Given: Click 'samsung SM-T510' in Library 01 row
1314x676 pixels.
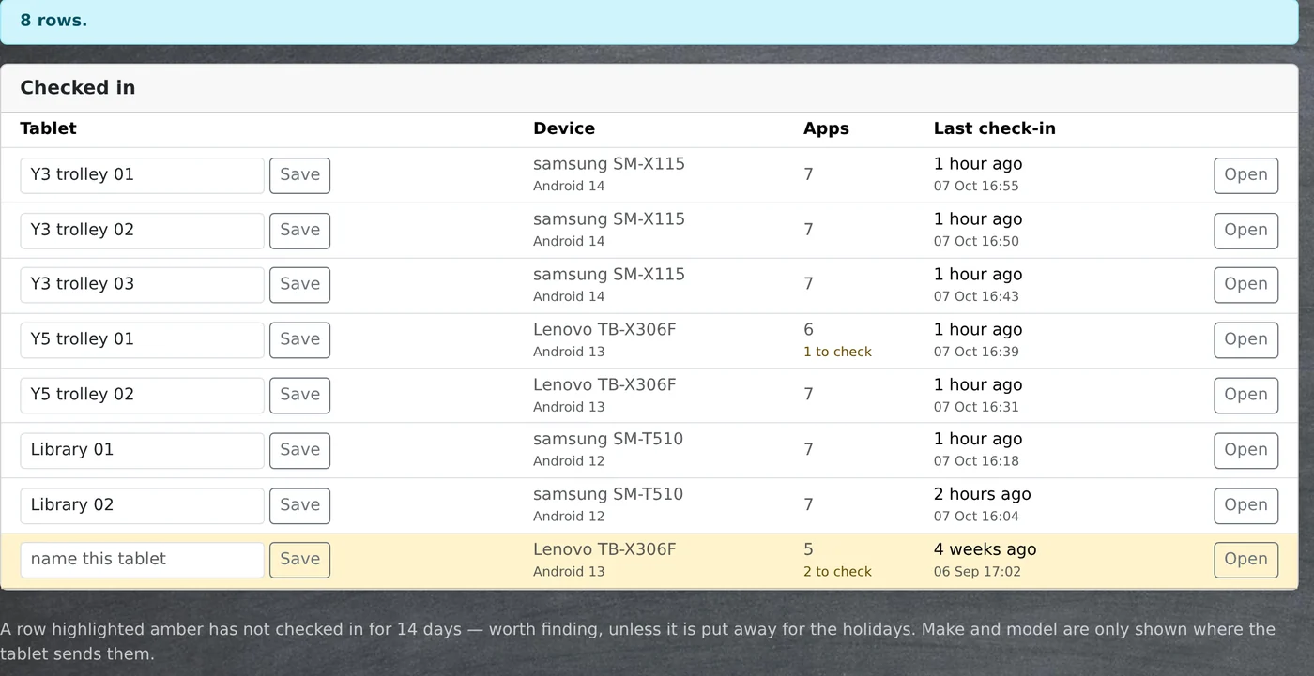Looking at the screenshot, I should tap(608, 440).
